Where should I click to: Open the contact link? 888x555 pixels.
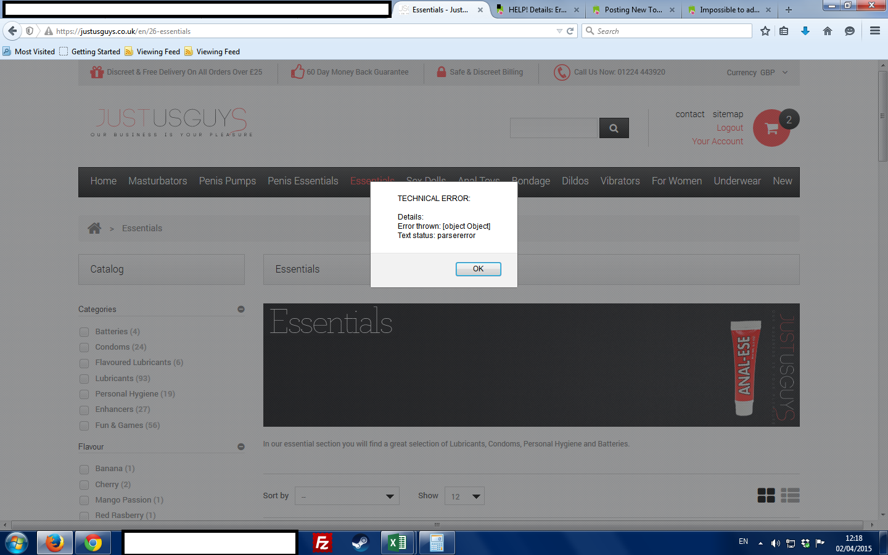tap(690, 114)
